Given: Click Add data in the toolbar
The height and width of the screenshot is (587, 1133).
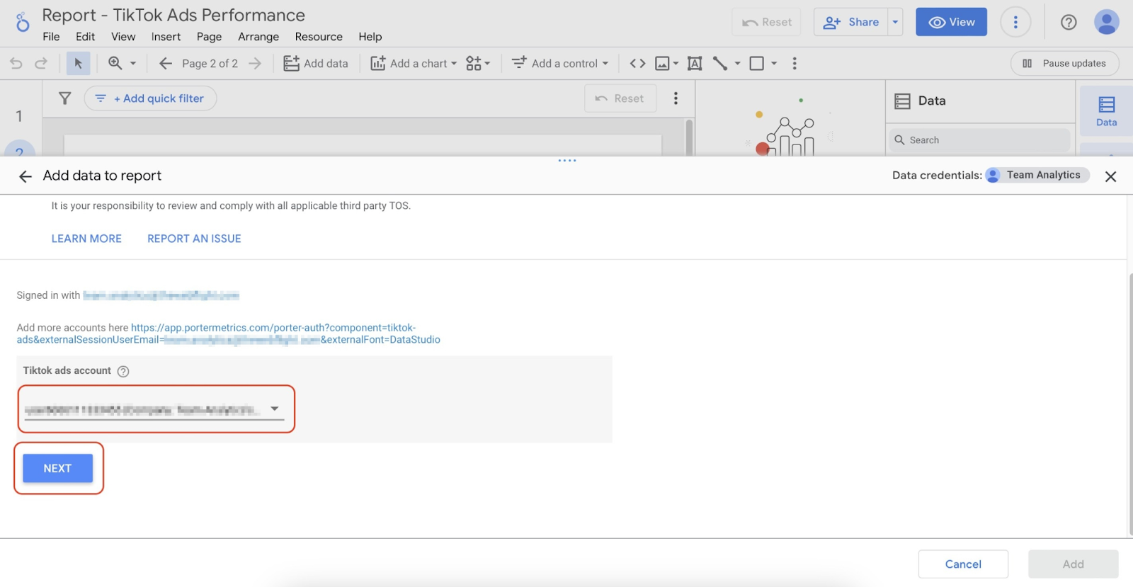Looking at the screenshot, I should pos(316,63).
